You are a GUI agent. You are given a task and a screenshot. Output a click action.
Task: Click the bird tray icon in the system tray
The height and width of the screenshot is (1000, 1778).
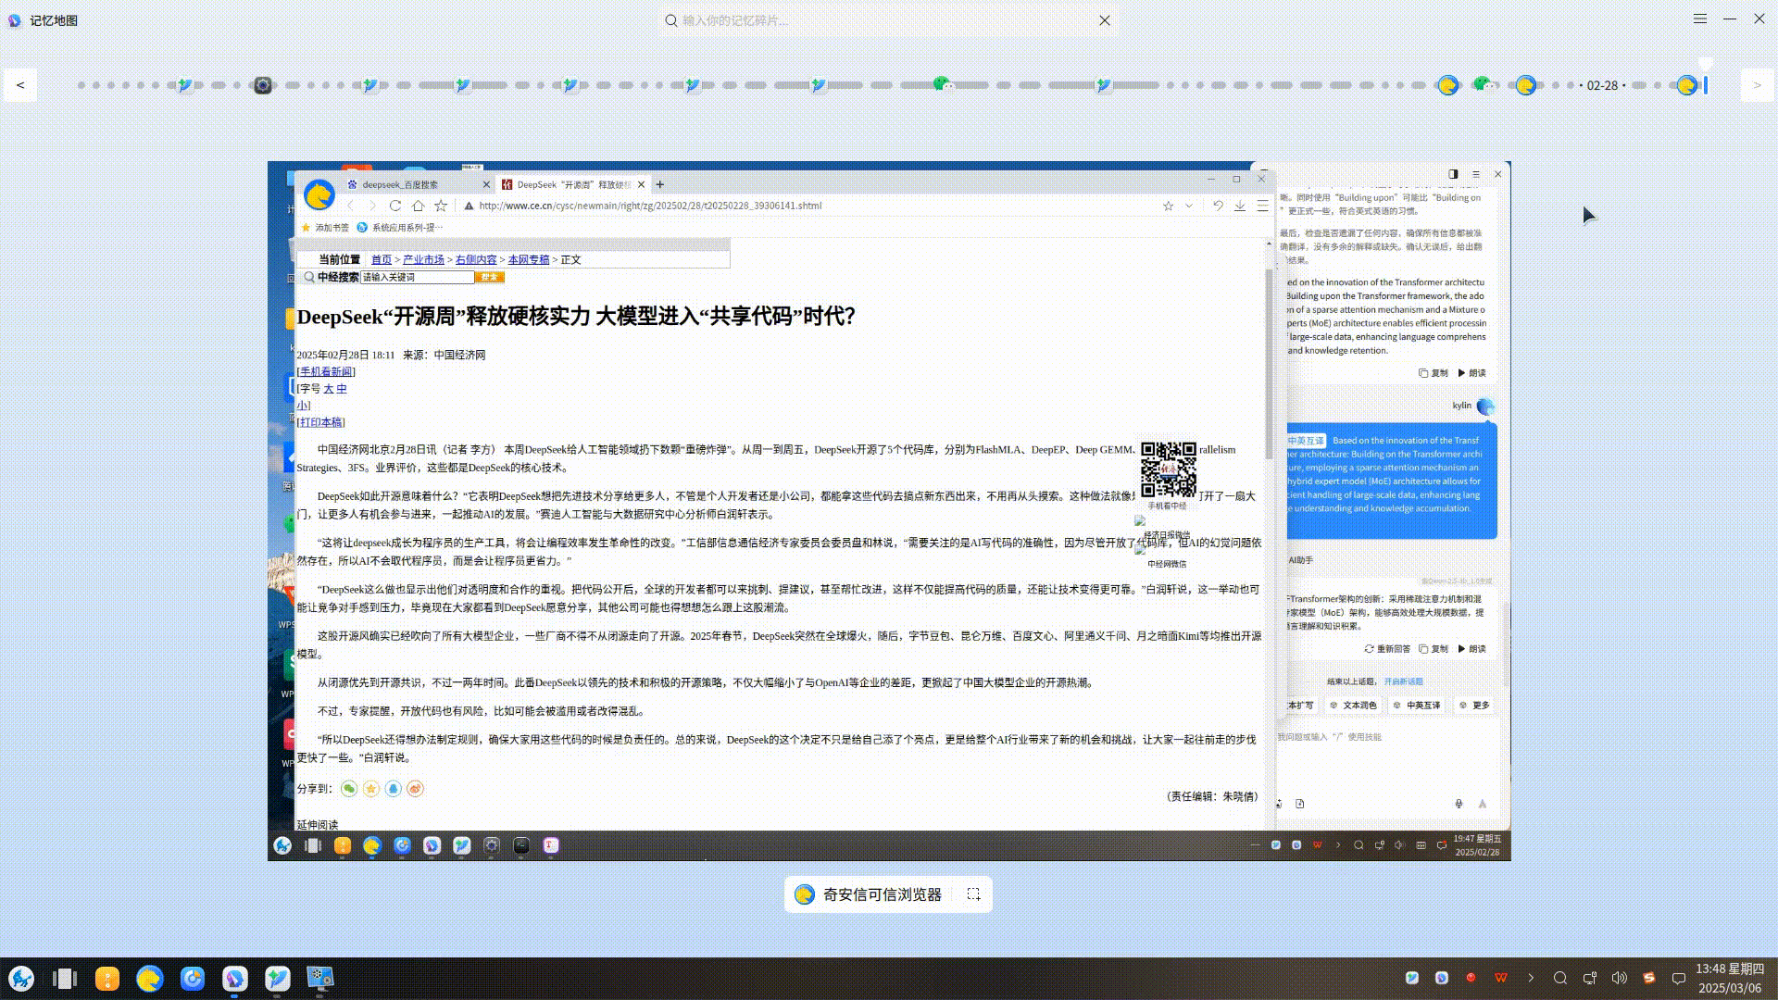tap(1412, 978)
